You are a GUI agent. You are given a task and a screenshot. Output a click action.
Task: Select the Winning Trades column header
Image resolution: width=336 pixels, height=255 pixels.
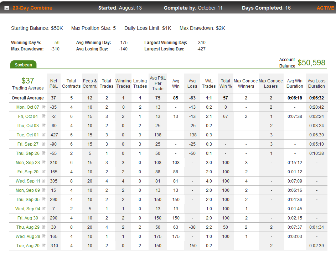(x=123, y=83)
